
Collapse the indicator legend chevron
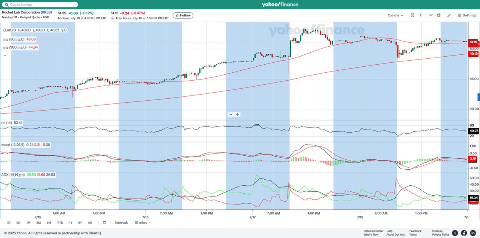click(x=5, y=56)
